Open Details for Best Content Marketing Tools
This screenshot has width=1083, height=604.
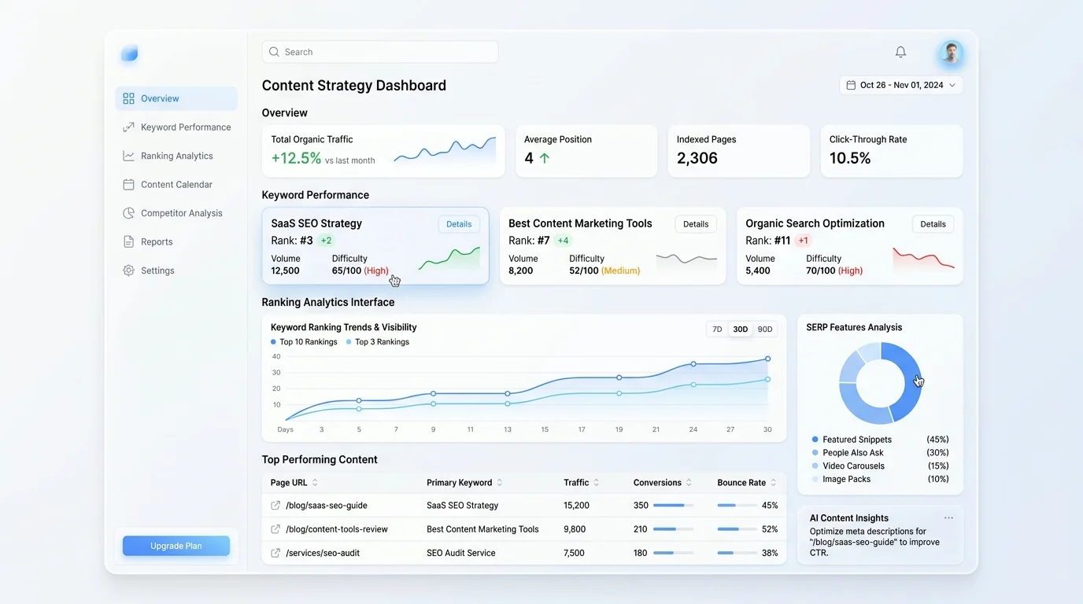[x=696, y=224]
